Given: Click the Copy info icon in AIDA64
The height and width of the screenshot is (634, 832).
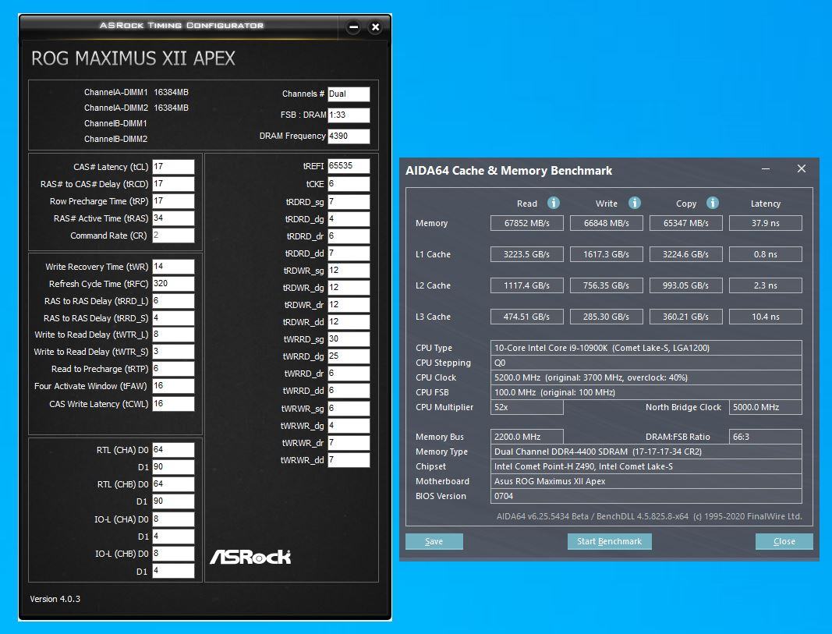Looking at the screenshot, I should tap(713, 203).
